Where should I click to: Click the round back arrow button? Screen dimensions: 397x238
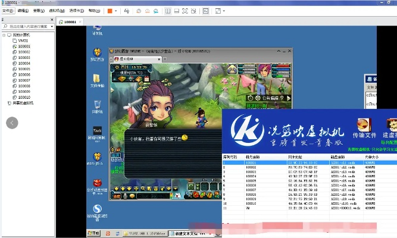[12, 123]
